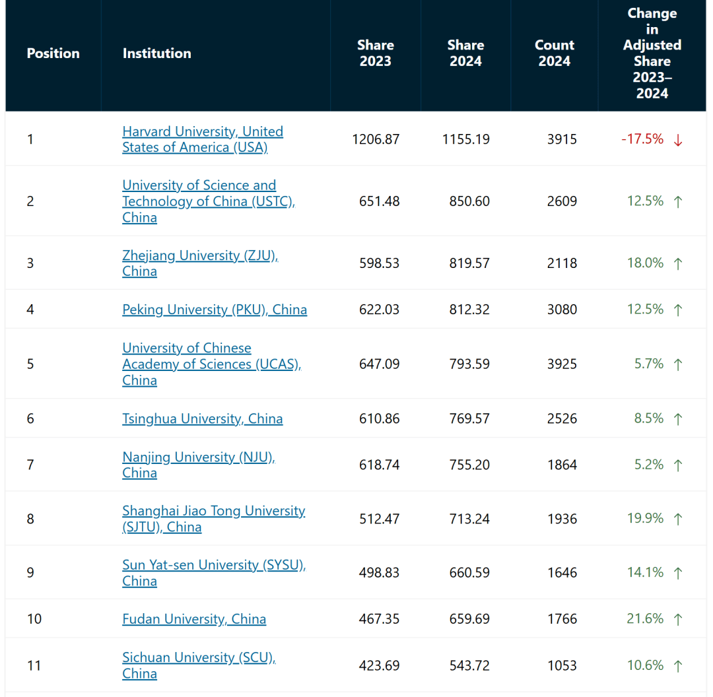Click the count value 3915

click(x=562, y=139)
